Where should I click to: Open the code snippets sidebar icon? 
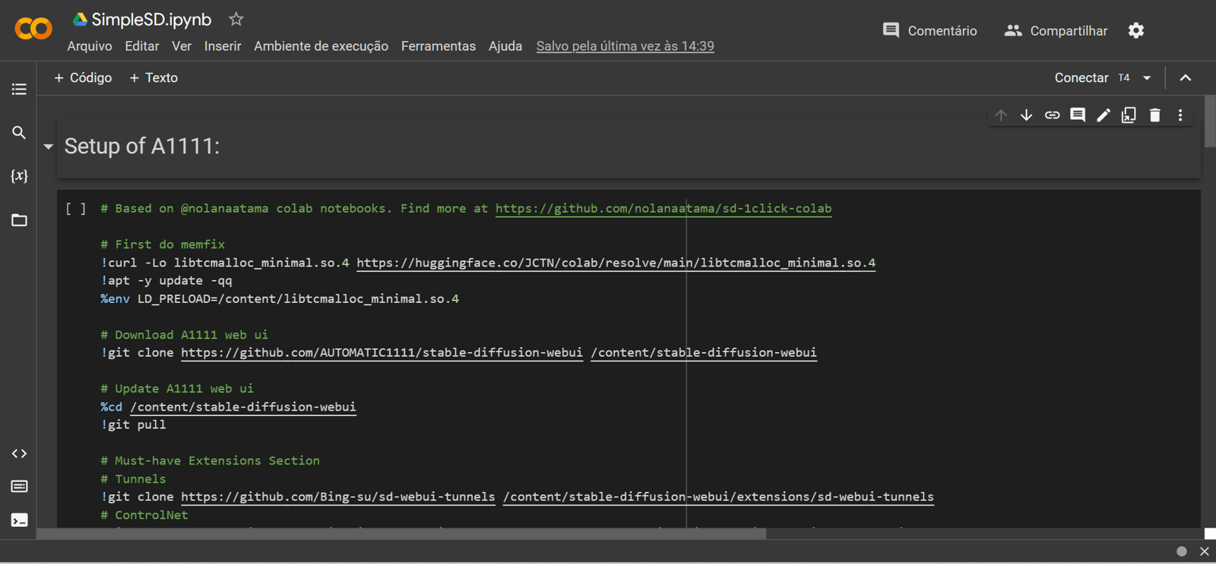19,454
